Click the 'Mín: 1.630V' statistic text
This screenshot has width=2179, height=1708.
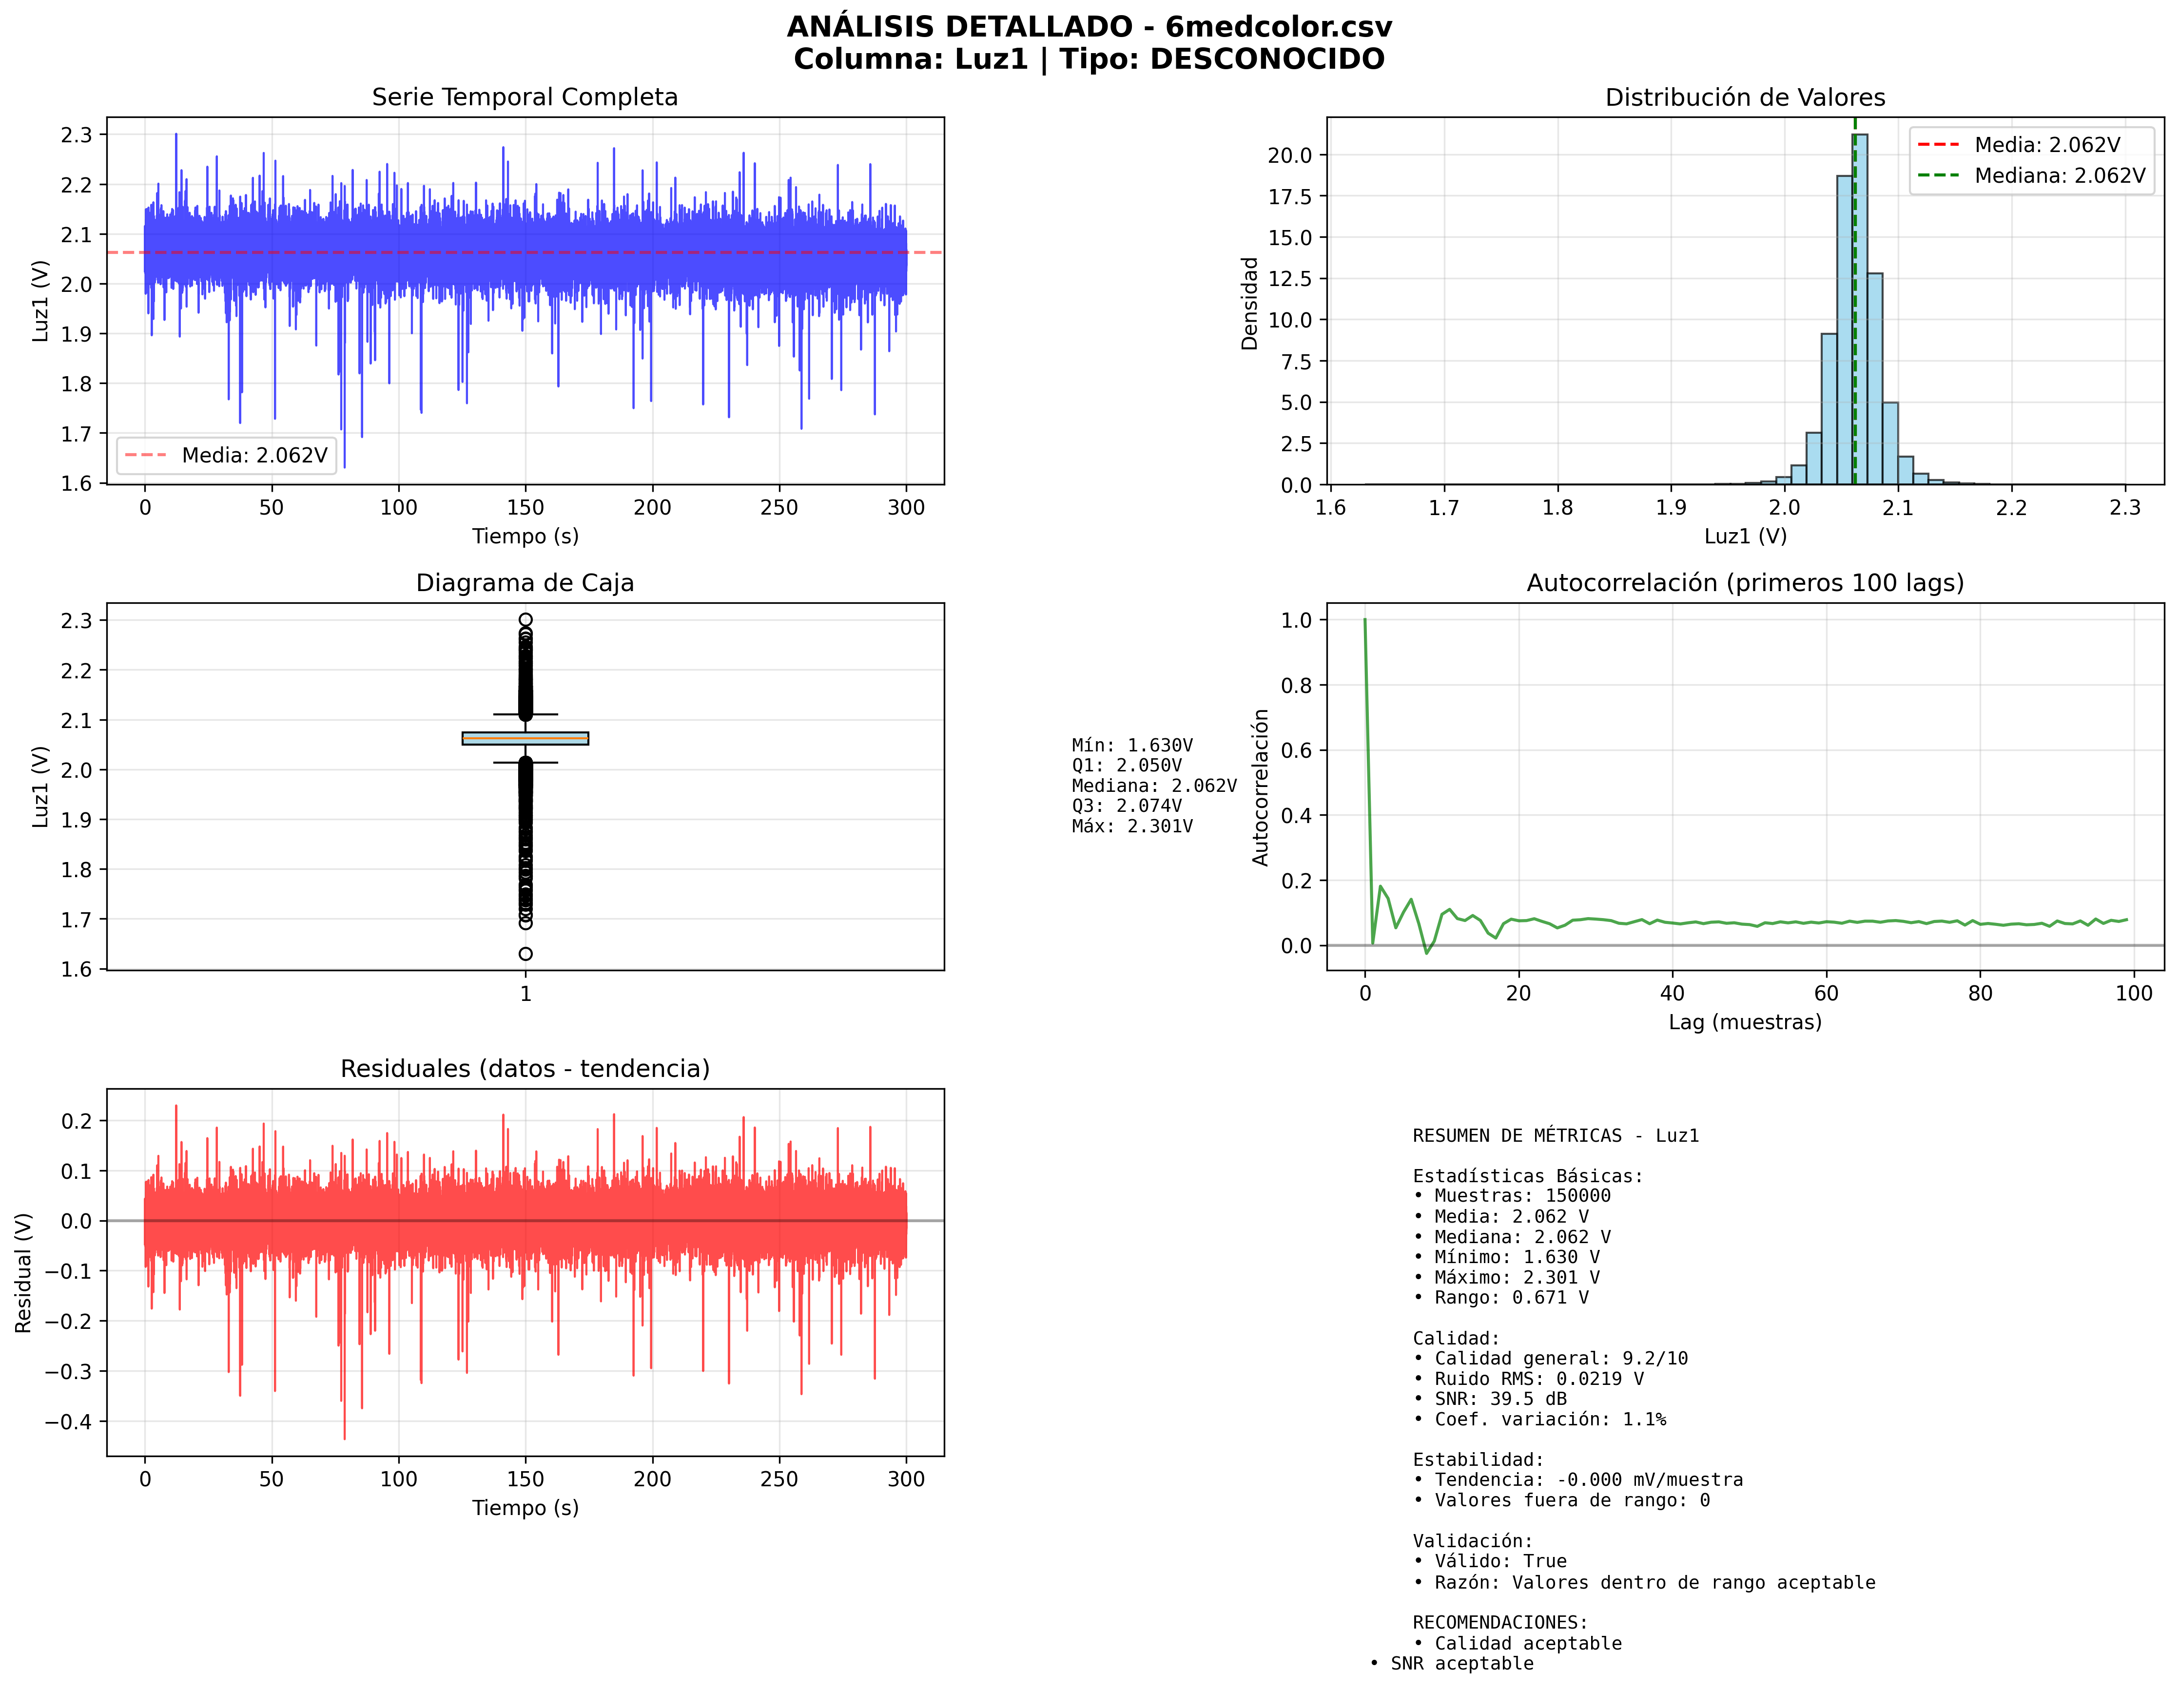click(x=1131, y=745)
